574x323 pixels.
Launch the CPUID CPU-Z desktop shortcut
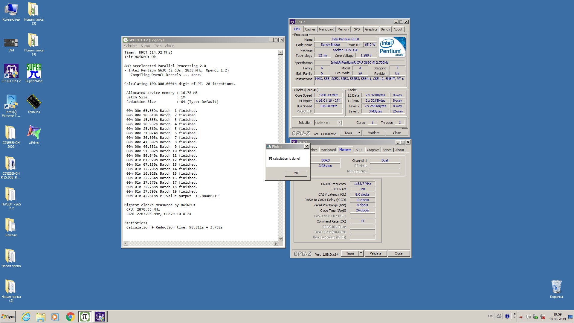(11, 73)
